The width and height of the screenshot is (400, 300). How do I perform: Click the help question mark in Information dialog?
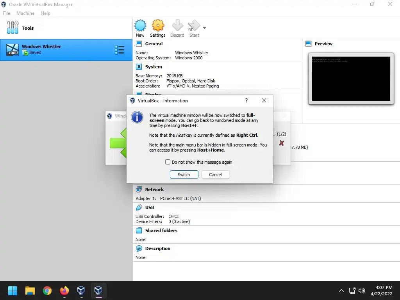click(246, 100)
